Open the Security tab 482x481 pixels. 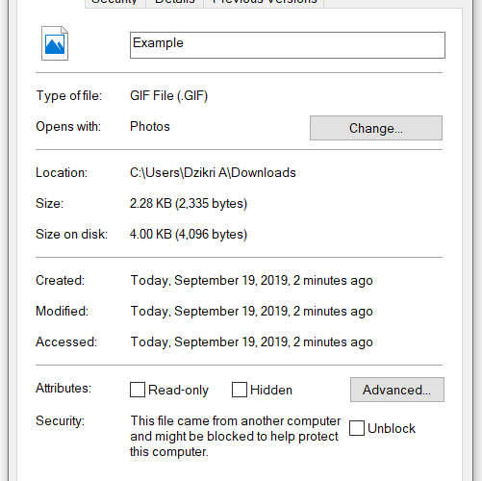(115, 3)
